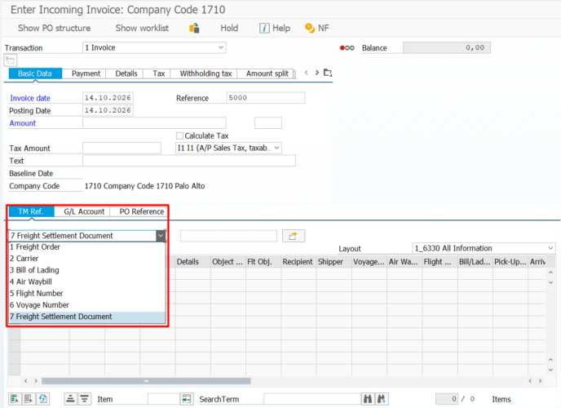Switch to the Basic Data tab
The height and width of the screenshot is (408, 561).
[x=35, y=73]
